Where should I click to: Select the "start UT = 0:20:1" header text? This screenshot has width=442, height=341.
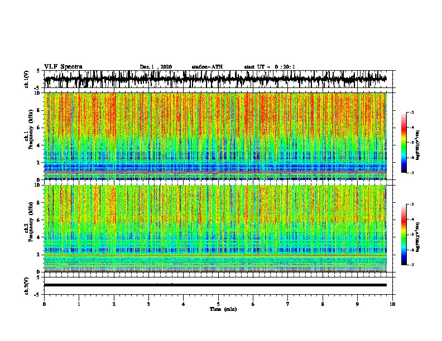pos(270,67)
